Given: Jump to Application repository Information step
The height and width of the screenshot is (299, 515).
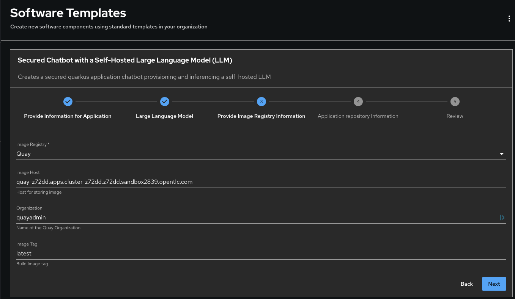Looking at the screenshot, I should pos(358,116).
